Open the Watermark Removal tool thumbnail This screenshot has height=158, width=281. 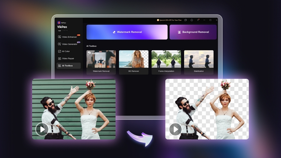tap(101, 59)
